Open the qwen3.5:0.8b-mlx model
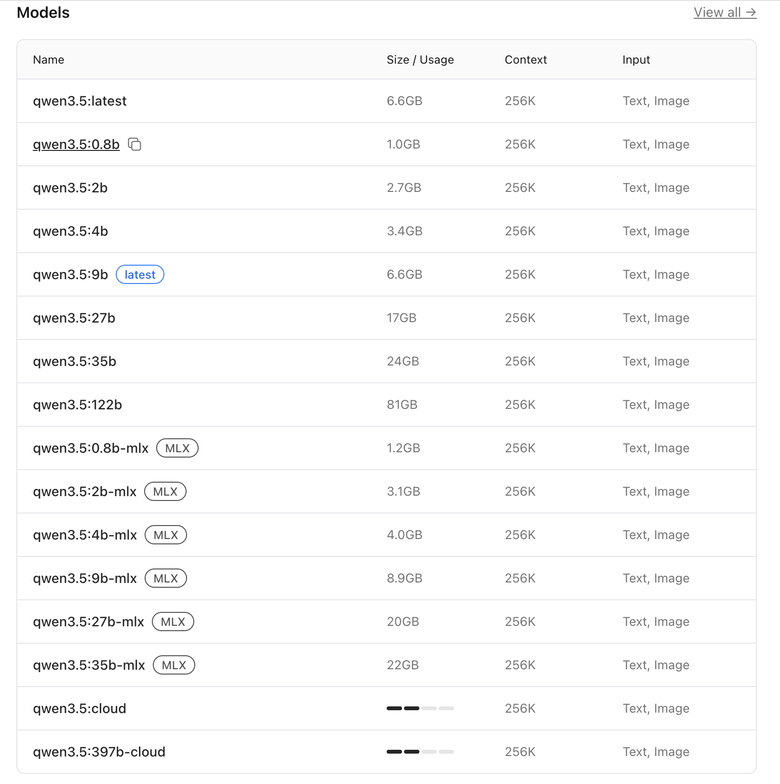 point(91,448)
